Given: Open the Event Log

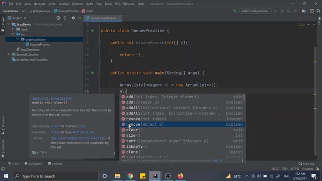Looking at the screenshot, I should (x=306, y=163).
